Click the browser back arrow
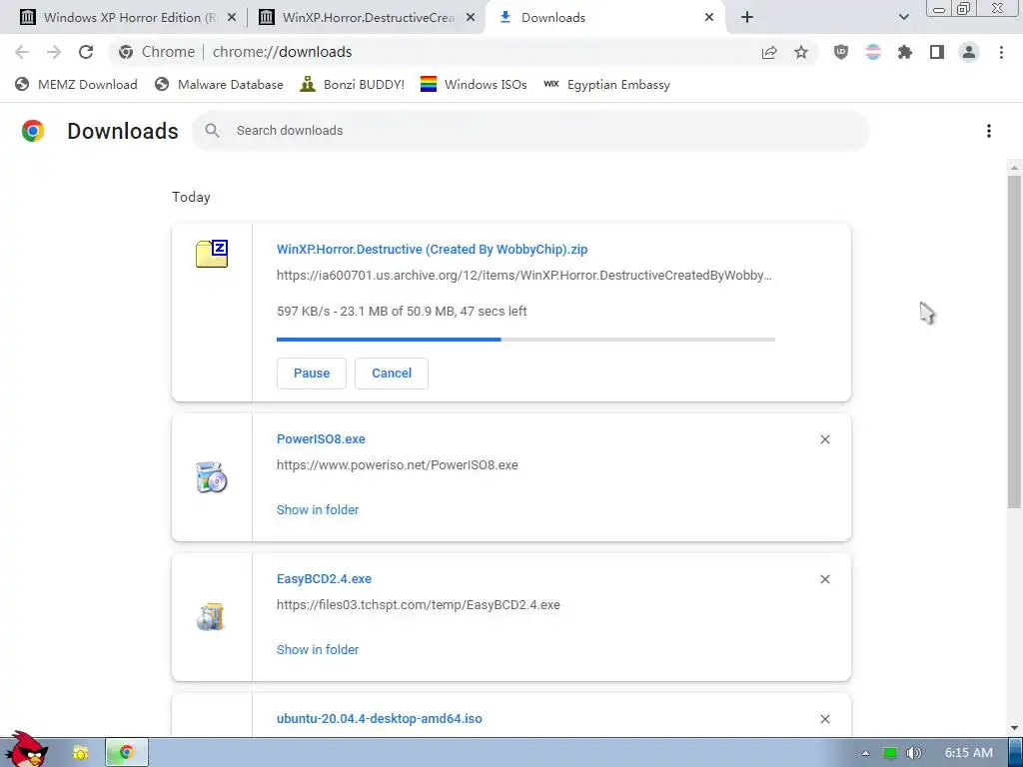The image size is (1023, 767). click(x=22, y=52)
